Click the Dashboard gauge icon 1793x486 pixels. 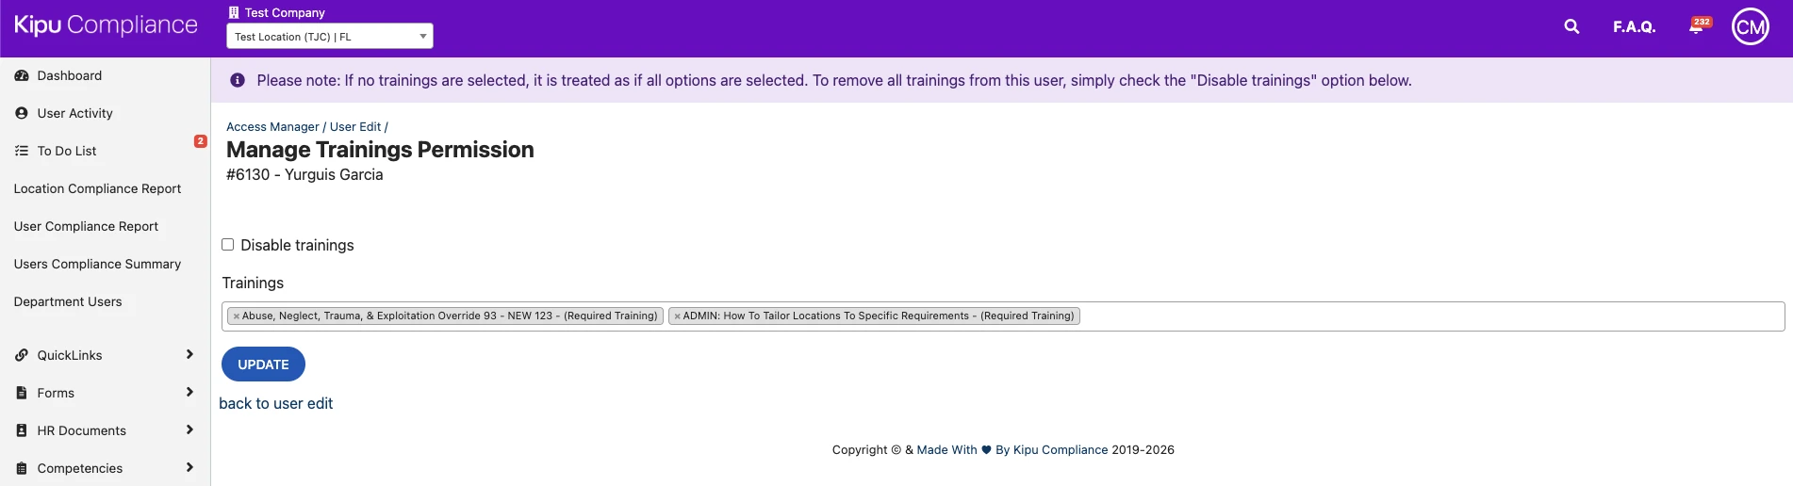point(22,75)
